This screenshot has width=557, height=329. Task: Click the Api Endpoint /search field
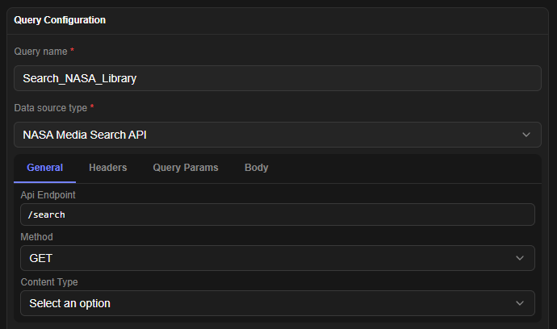click(x=278, y=214)
